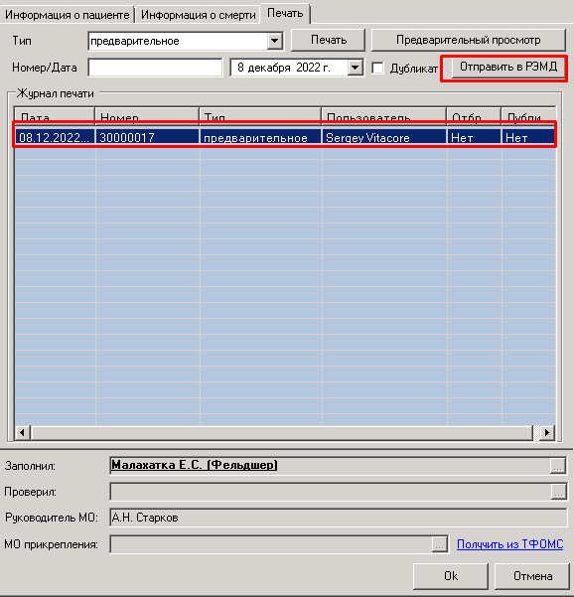Click the journal horizontal scrollbar track
The image size is (574, 597).
[282, 432]
